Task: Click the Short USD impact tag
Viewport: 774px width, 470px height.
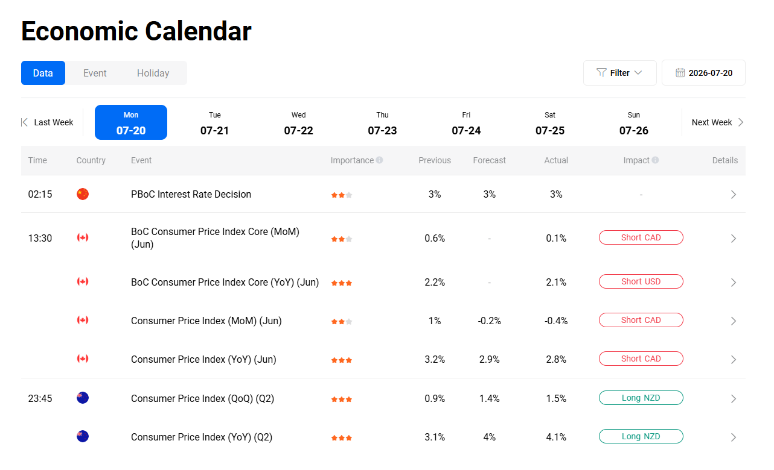Action: pos(641,281)
